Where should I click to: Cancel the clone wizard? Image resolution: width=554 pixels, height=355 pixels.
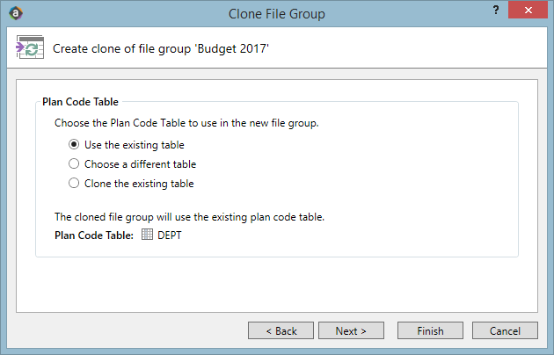click(506, 330)
